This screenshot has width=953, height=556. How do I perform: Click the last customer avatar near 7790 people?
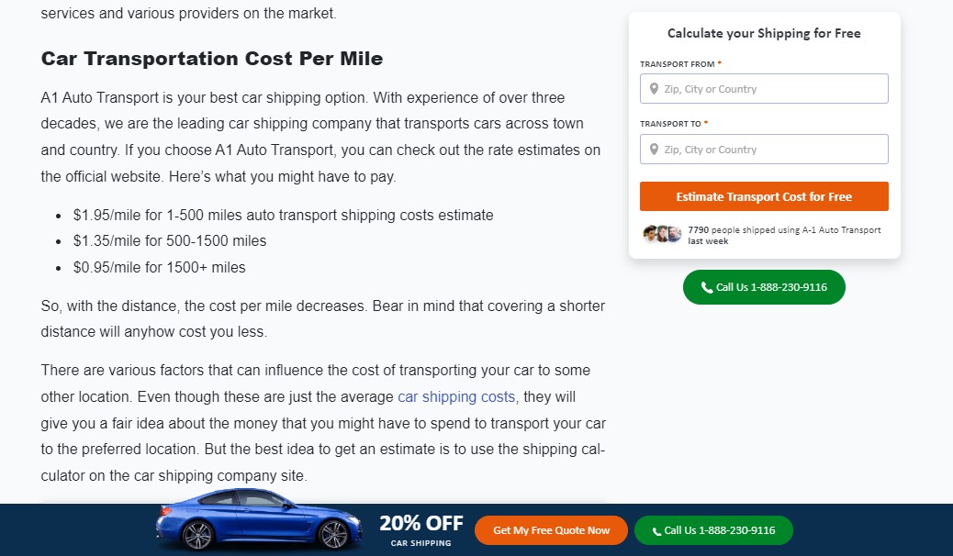point(674,233)
